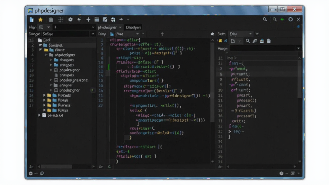Click the up arrow icon in main toolbar
Screen dimensions: 329x185
[x=121, y=19]
